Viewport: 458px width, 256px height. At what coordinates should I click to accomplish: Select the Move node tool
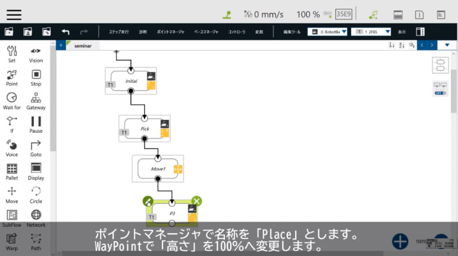tap(12, 195)
